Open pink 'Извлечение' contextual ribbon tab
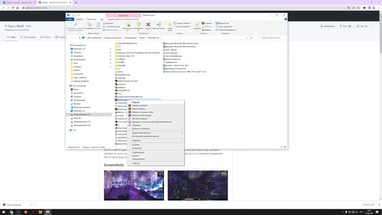The width and height of the screenshot is (382, 215). [124, 16]
